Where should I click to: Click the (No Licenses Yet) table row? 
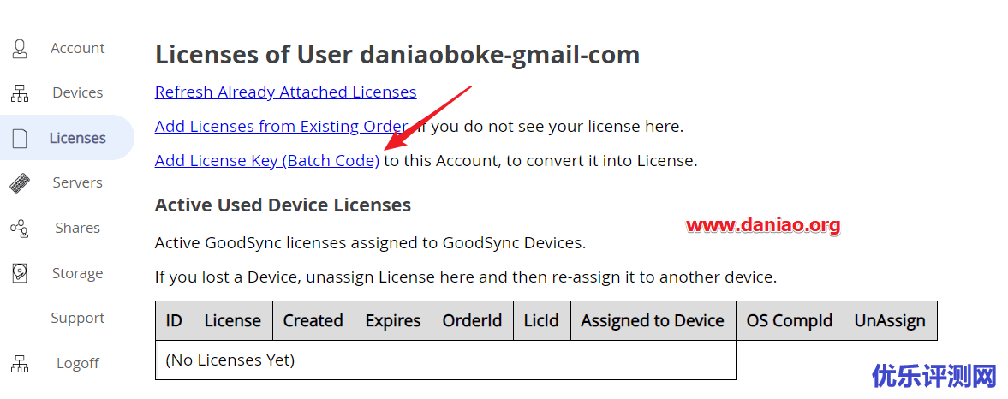[x=445, y=360]
